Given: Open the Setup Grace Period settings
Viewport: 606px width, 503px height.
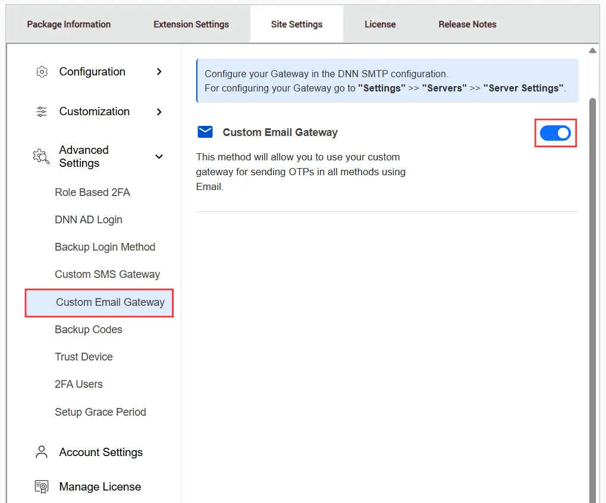Looking at the screenshot, I should click(100, 412).
